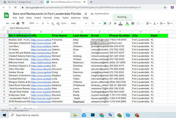Screen dimensions: 176x118
Task: Select the Paganuzzi last name cell
Action: click(x=82, y=101)
